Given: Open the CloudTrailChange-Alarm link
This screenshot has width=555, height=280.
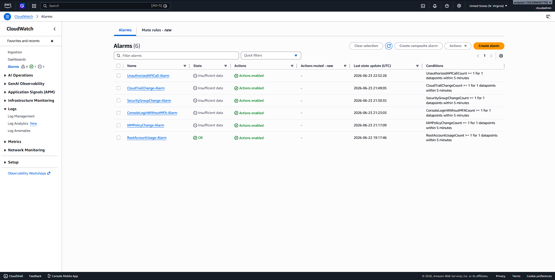Looking at the screenshot, I should (146, 88).
